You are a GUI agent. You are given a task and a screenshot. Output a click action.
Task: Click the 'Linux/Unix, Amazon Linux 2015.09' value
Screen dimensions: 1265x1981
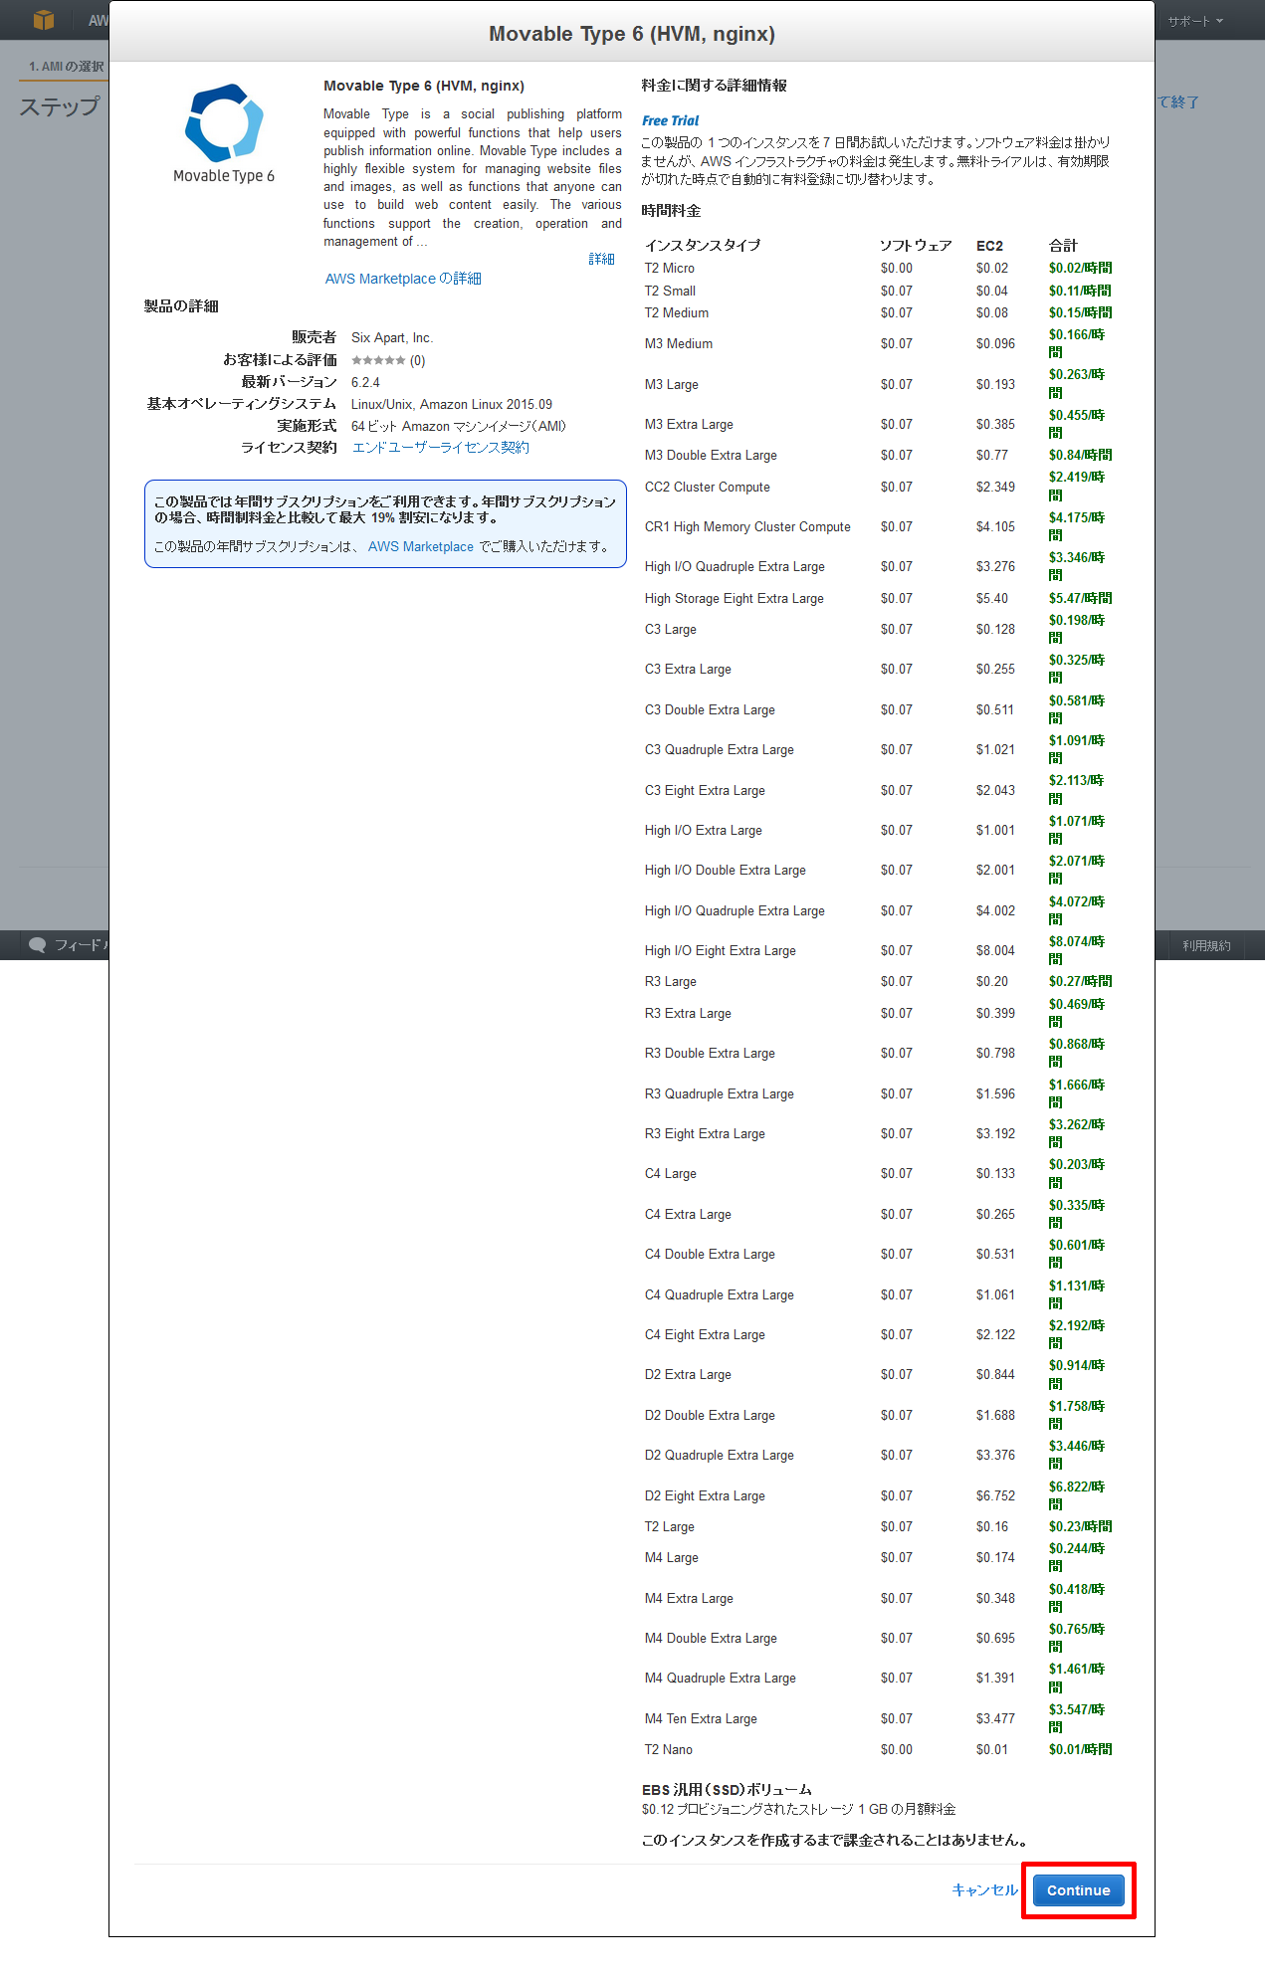[452, 405]
